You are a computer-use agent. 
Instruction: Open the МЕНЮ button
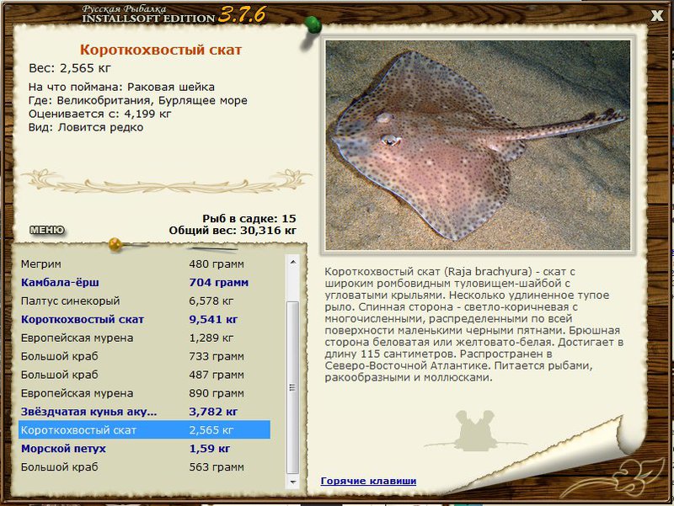click(47, 230)
